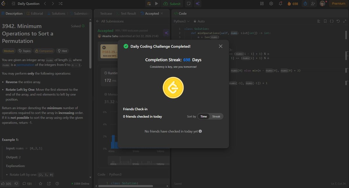Open the user profile avatar
The image size is (349, 188).
[322, 3]
